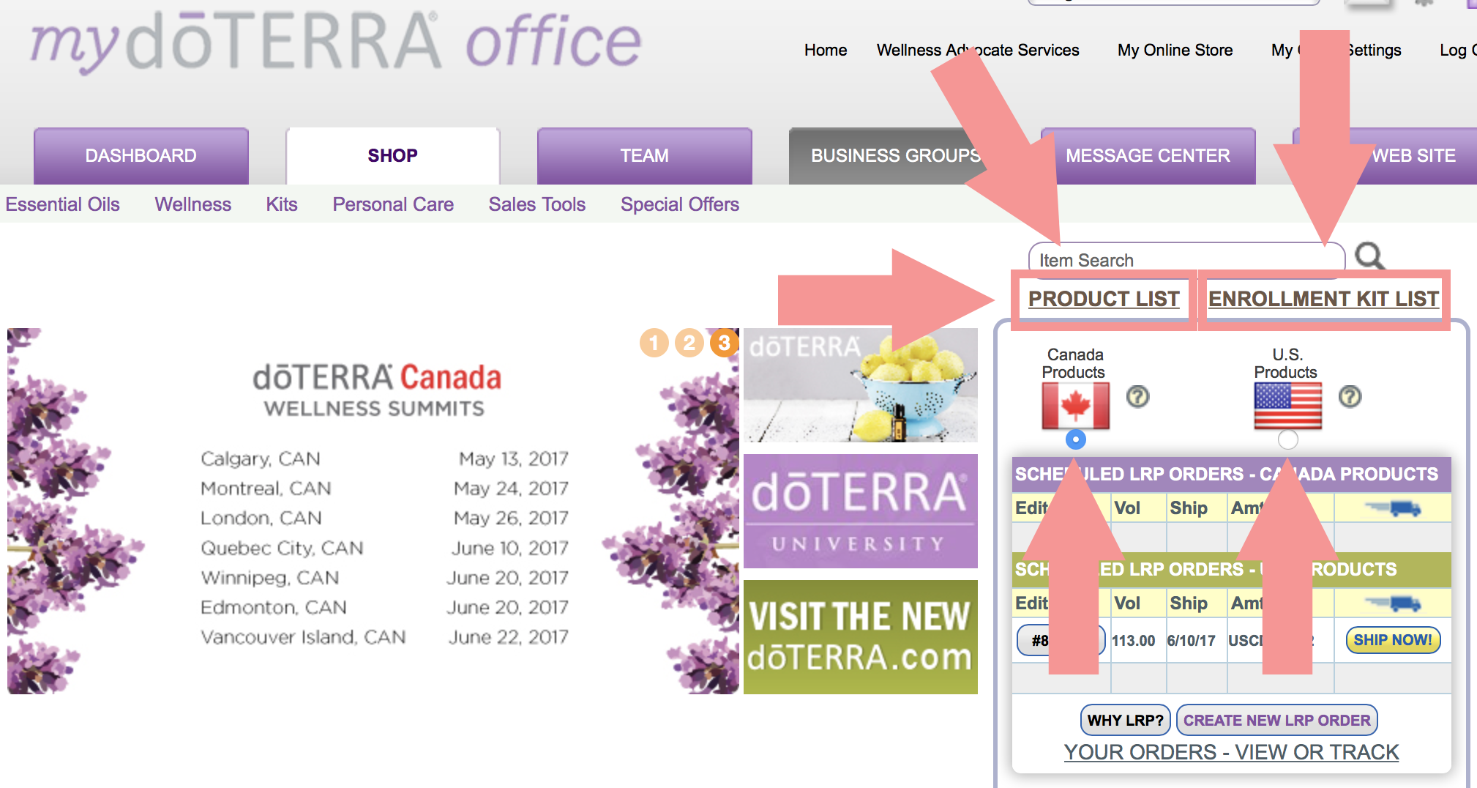Open Sales Tools category
The image size is (1477, 788).
[537, 204]
